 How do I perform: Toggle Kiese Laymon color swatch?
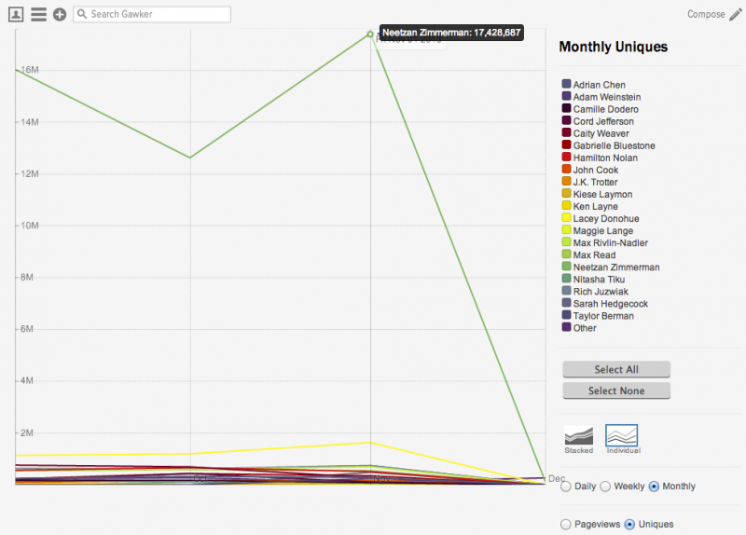566,193
